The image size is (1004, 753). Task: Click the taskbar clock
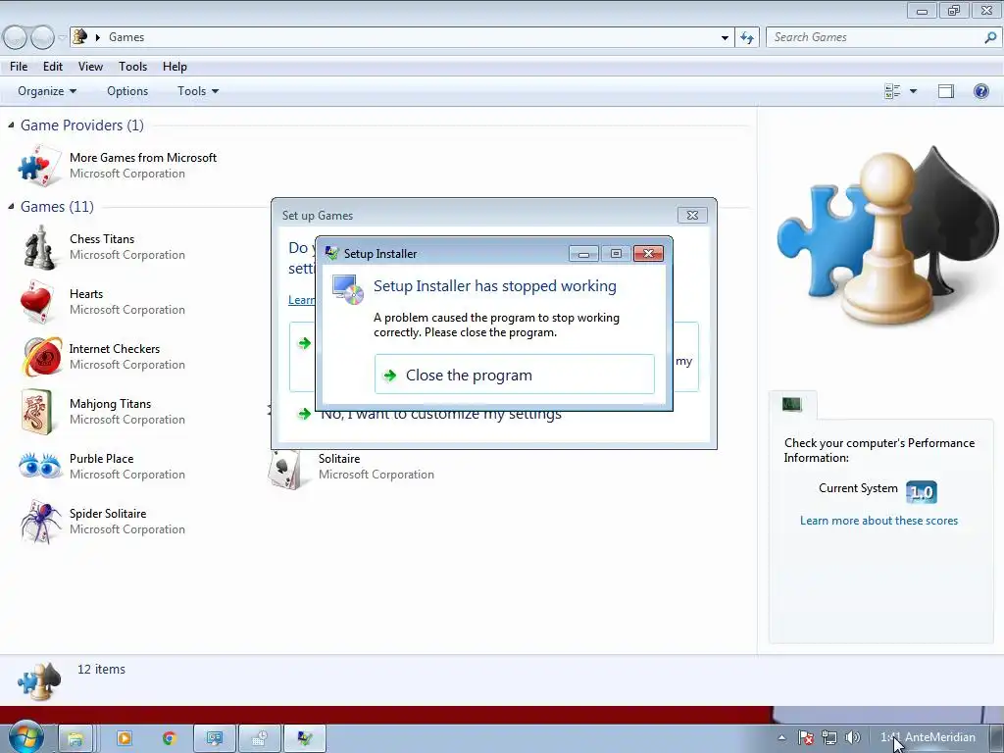[928, 737]
